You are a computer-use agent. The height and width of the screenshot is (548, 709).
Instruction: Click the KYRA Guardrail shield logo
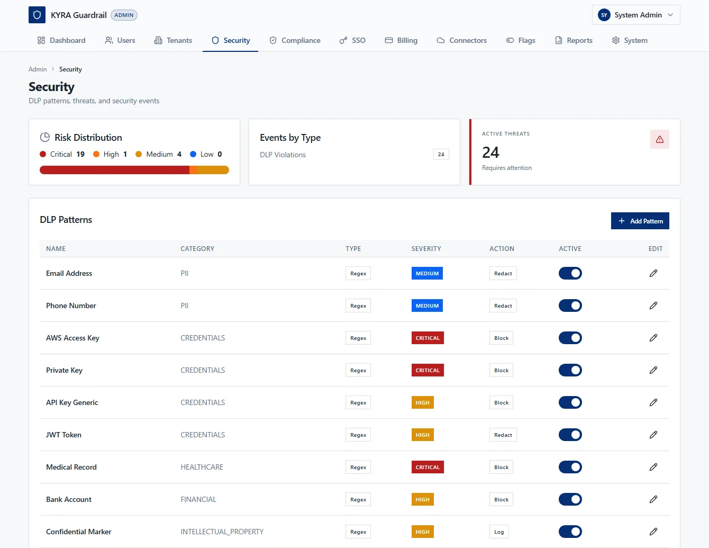37,15
